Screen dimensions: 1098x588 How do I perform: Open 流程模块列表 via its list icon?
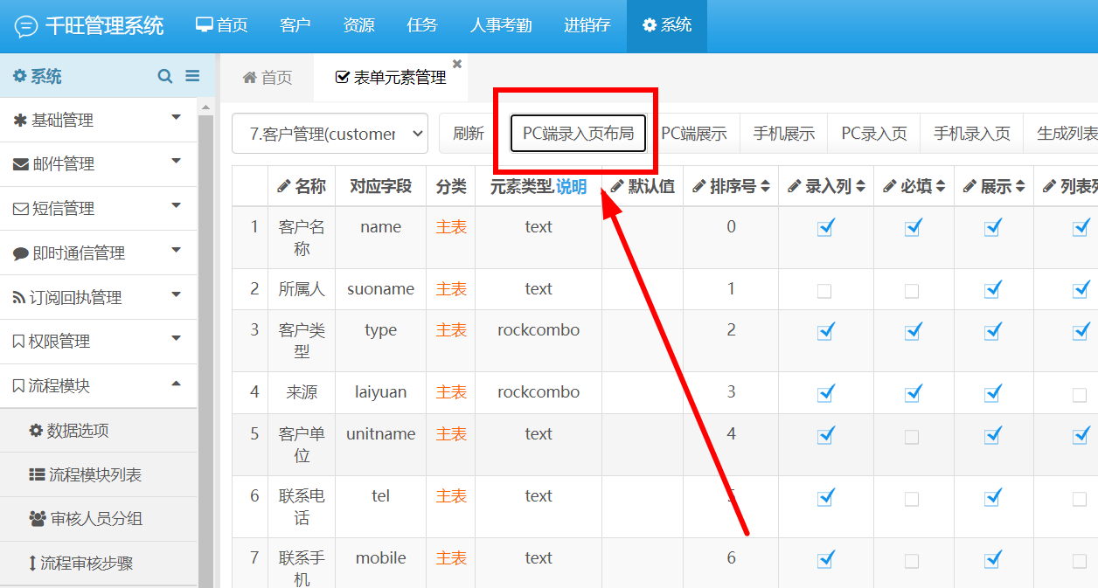coord(37,474)
